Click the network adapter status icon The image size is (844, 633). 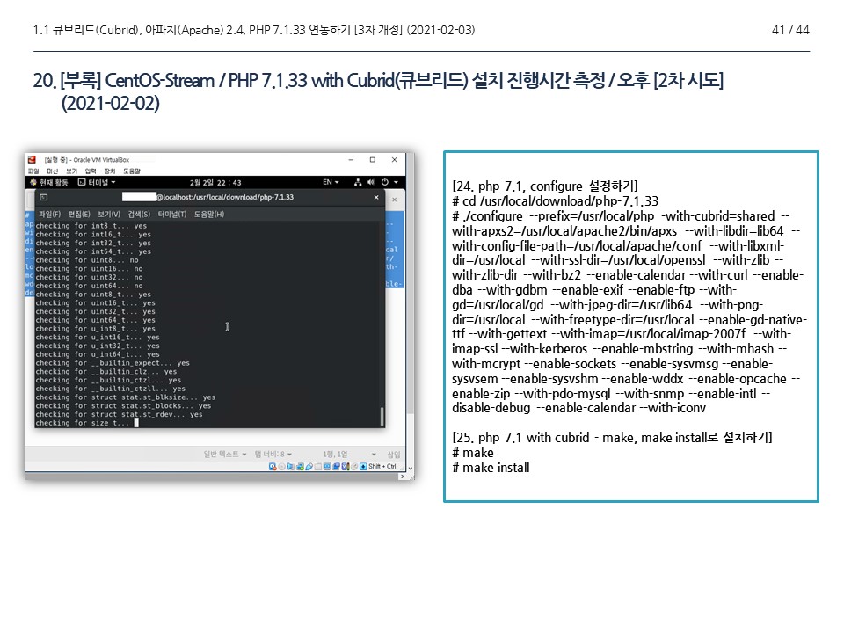coord(300,467)
